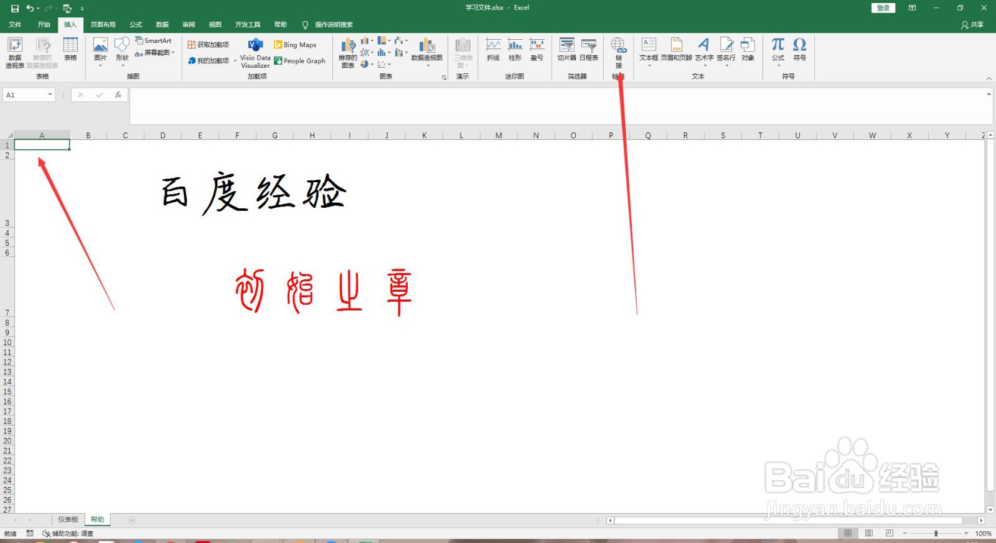Add a new sheet with plus button
The image size is (996, 543).
(x=131, y=520)
